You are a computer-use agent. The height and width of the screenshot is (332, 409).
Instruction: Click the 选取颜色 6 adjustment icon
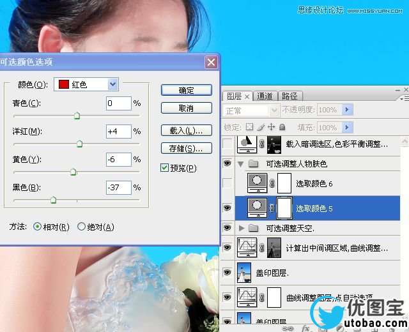(x=257, y=183)
